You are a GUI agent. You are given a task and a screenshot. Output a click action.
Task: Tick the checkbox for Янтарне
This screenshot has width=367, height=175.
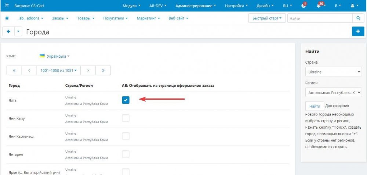[x=126, y=154]
